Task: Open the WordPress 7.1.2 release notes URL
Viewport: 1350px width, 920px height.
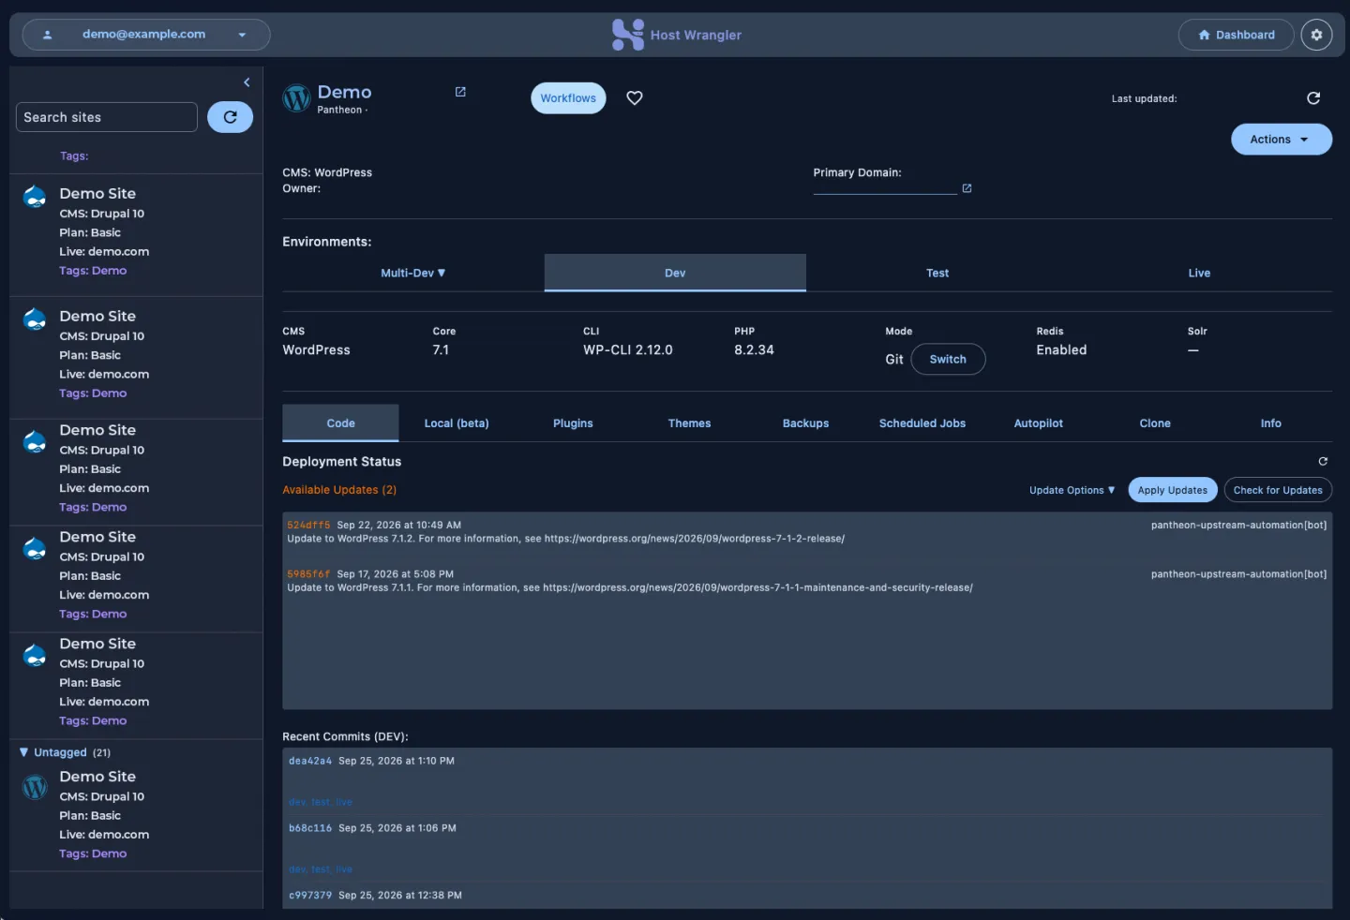Action: (695, 539)
